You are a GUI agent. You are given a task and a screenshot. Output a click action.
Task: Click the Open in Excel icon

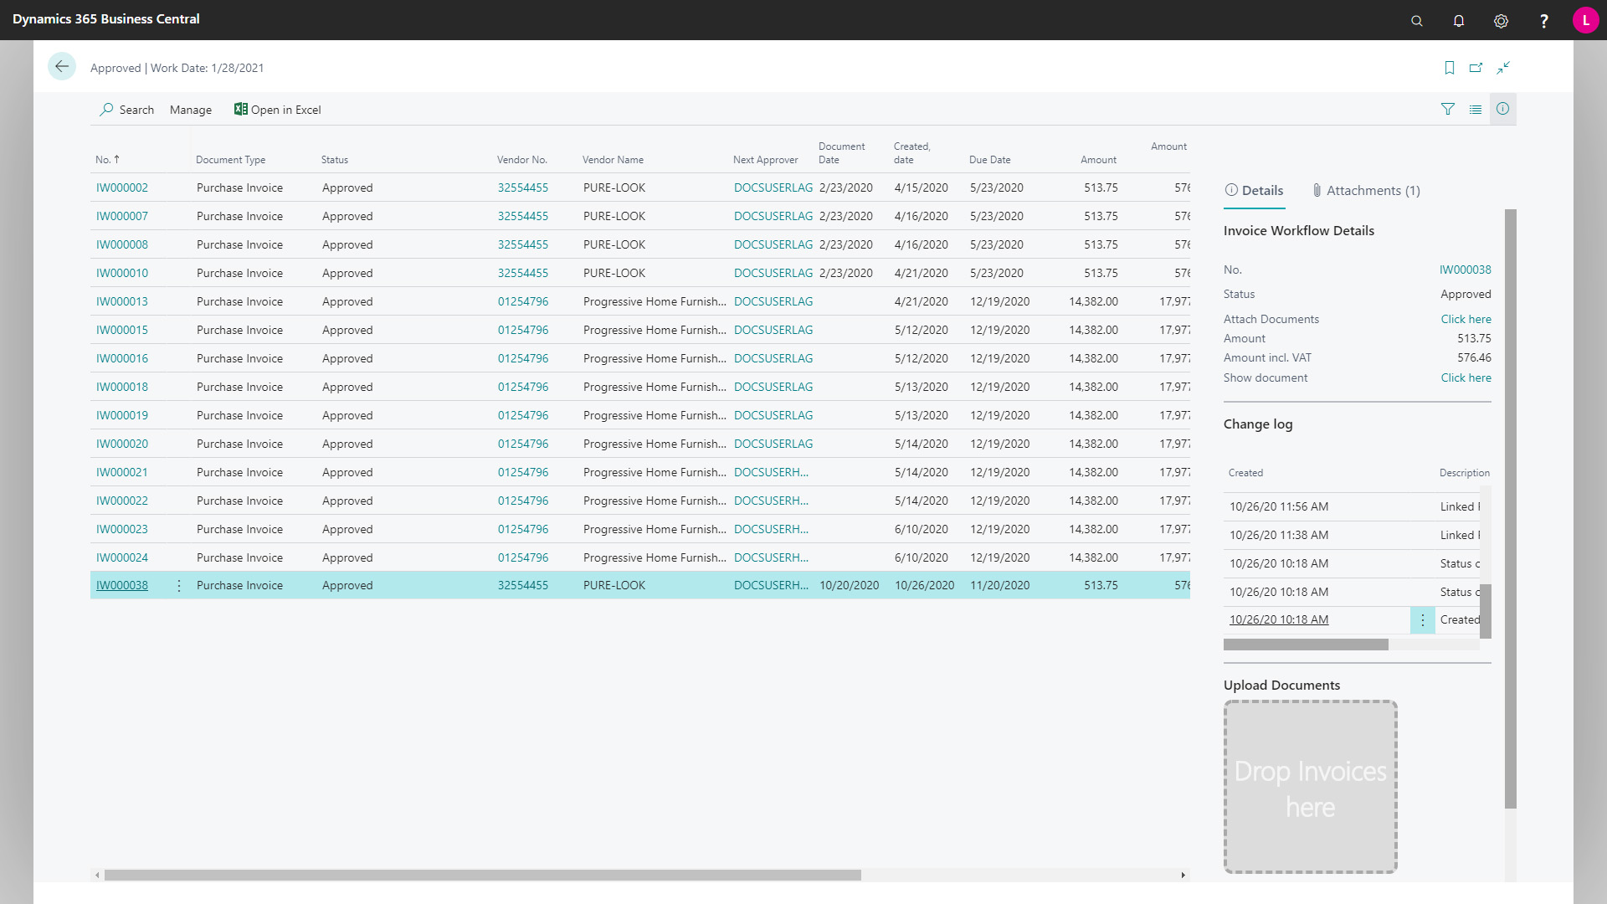(239, 110)
